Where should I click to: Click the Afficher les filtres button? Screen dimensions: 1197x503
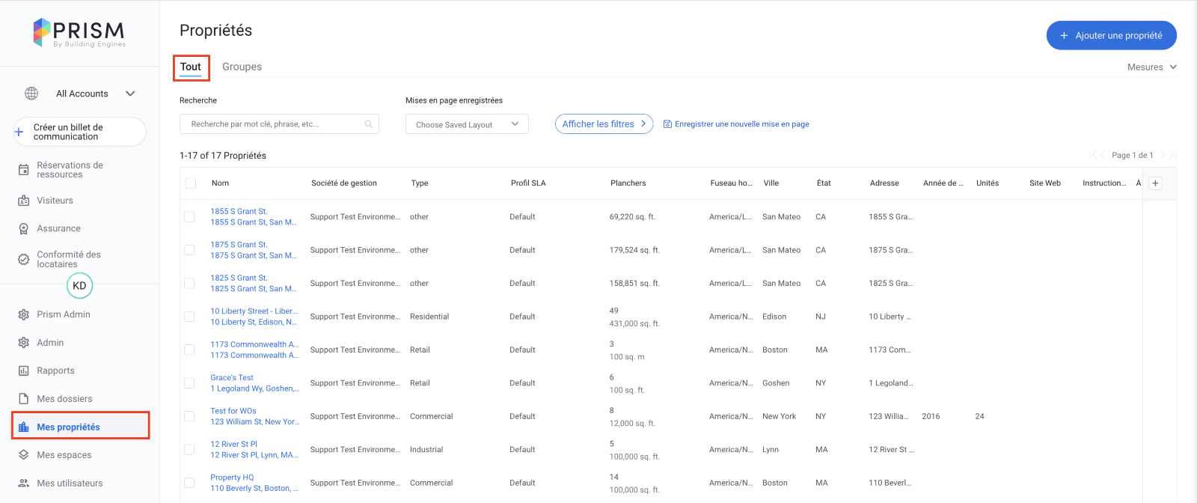(x=603, y=124)
